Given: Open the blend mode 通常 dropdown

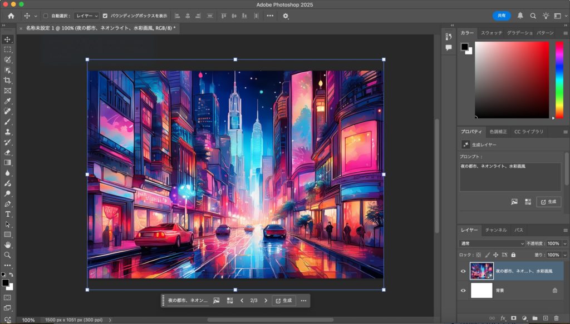Looking at the screenshot, I should 492,243.
